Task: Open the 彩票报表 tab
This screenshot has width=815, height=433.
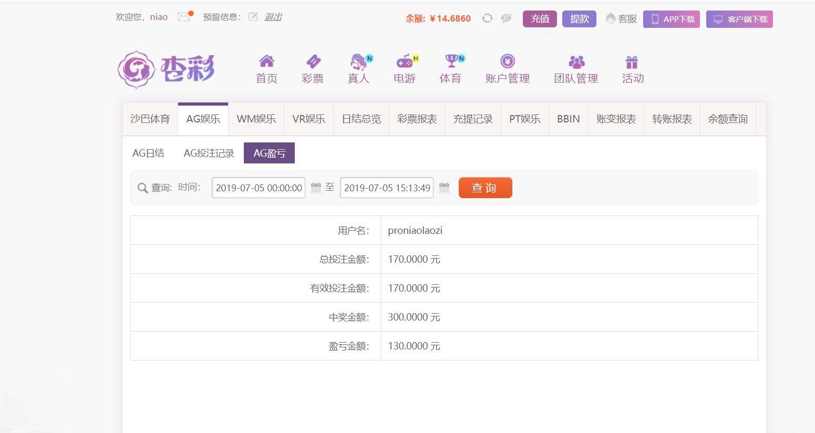Action: (x=417, y=119)
